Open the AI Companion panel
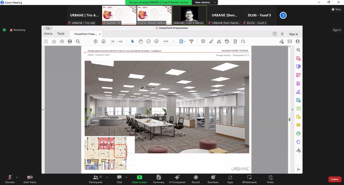 point(177,179)
